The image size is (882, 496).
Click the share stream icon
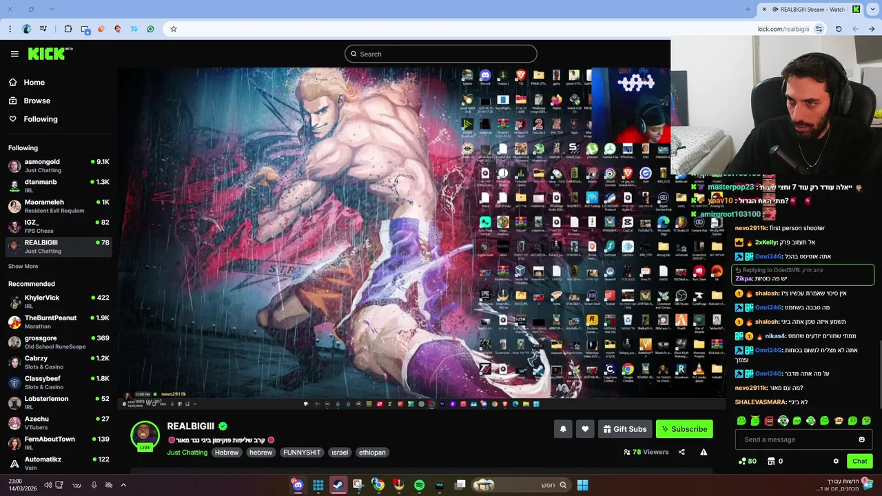681,452
